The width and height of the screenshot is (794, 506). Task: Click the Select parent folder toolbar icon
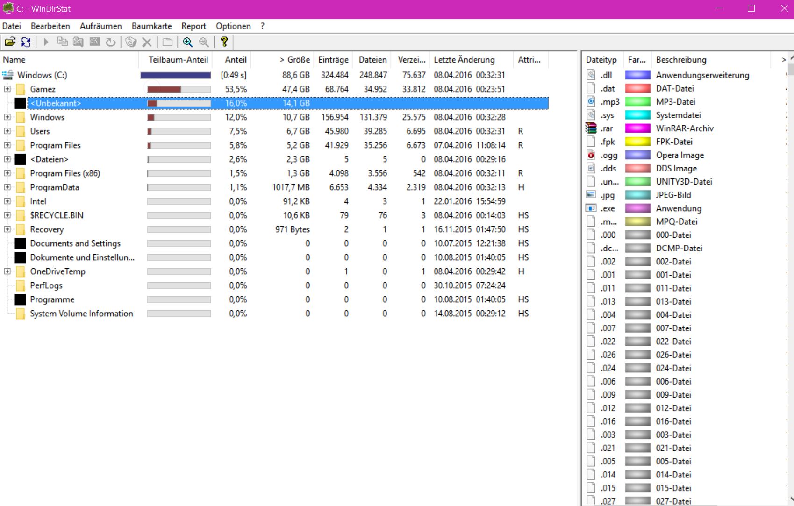(x=167, y=42)
